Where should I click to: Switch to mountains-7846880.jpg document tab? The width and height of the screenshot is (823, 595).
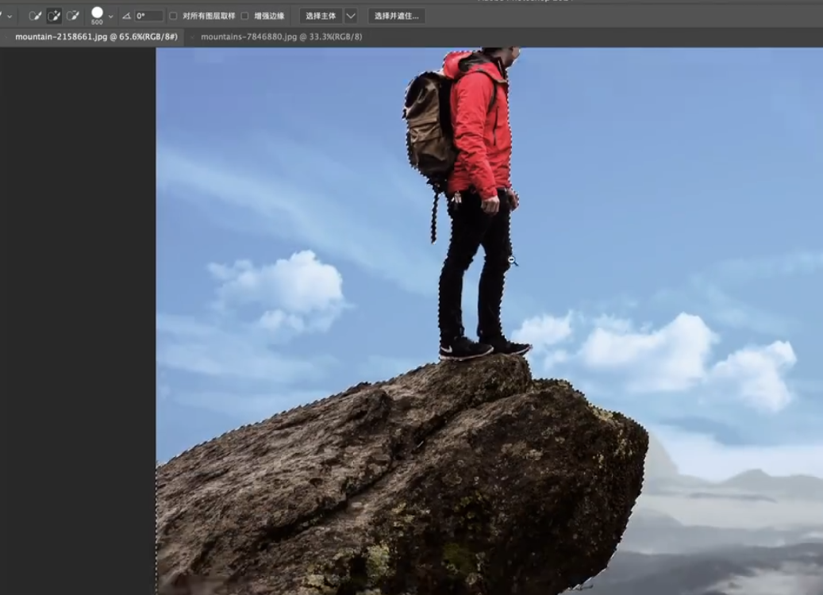point(281,36)
